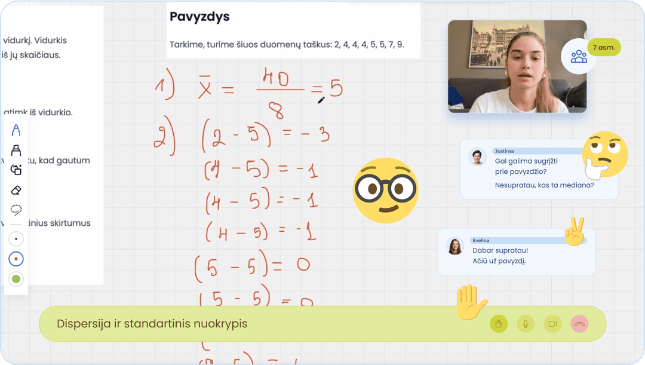Toggle the camera in call bar
The width and height of the screenshot is (645, 365).
[552, 324]
